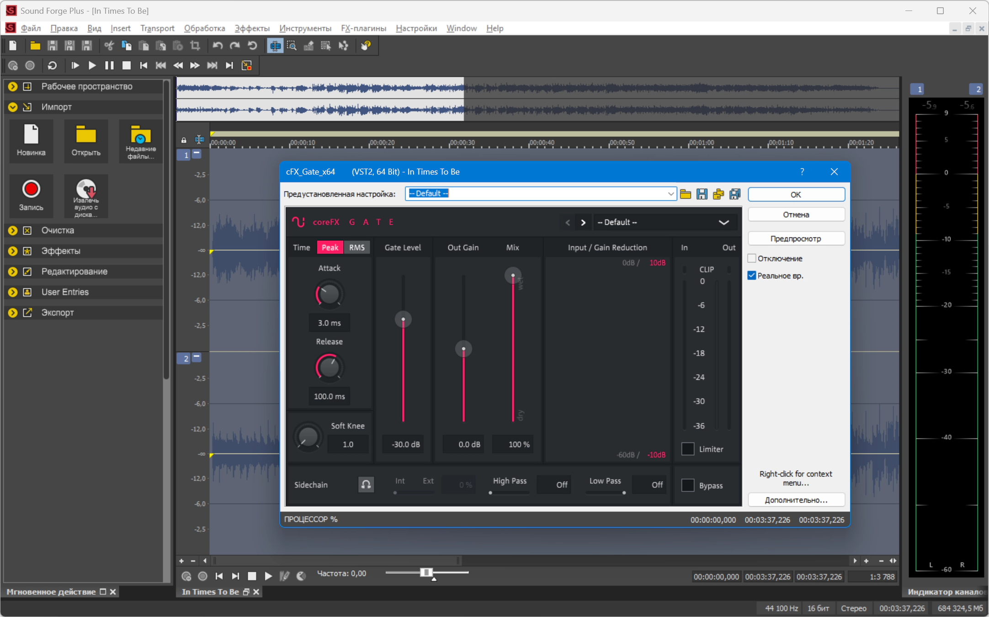Image resolution: width=989 pixels, height=617 pixels.
Task: Click Play in the top transport bar
Action: tap(92, 66)
